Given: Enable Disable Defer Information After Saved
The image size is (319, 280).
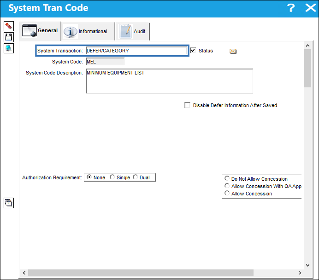Looking at the screenshot, I should point(187,105).
